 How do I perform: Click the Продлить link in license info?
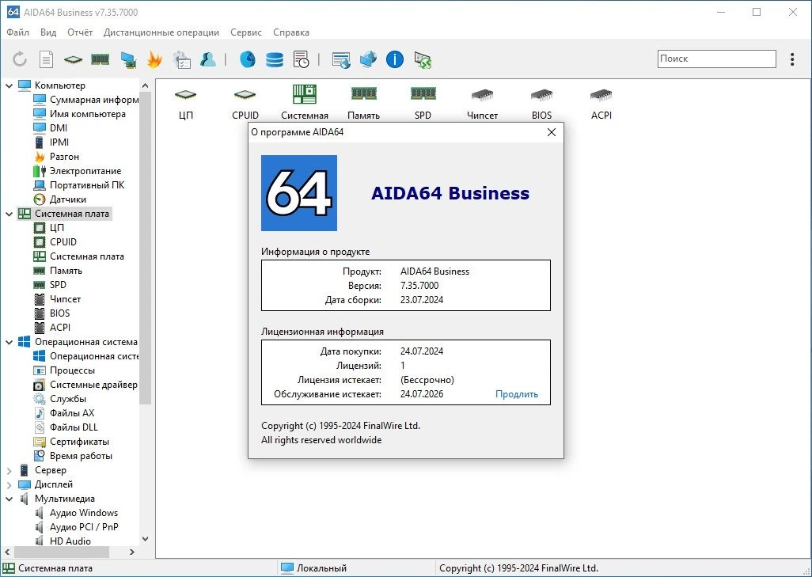coord(516,394)
